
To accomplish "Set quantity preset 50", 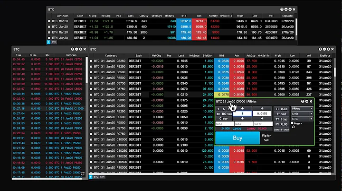I will [218, 114].
